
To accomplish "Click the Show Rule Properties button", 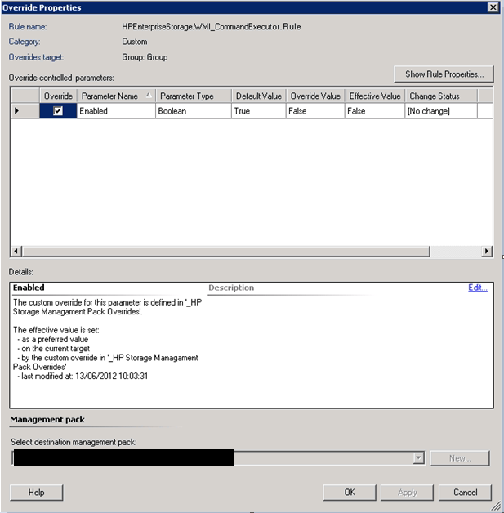I will point(444,74).
